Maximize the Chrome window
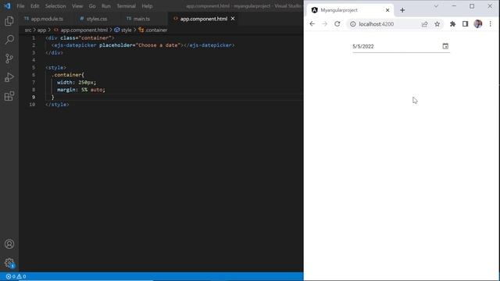The width and height of the screenshot is (500, 281). [x=472, y=6]
